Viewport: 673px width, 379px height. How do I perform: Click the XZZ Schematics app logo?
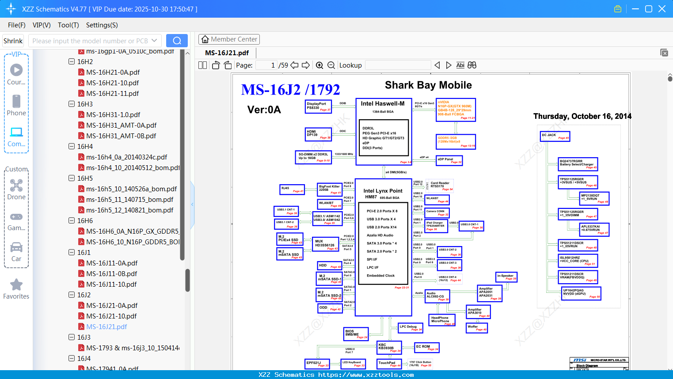tap(11, 9)
